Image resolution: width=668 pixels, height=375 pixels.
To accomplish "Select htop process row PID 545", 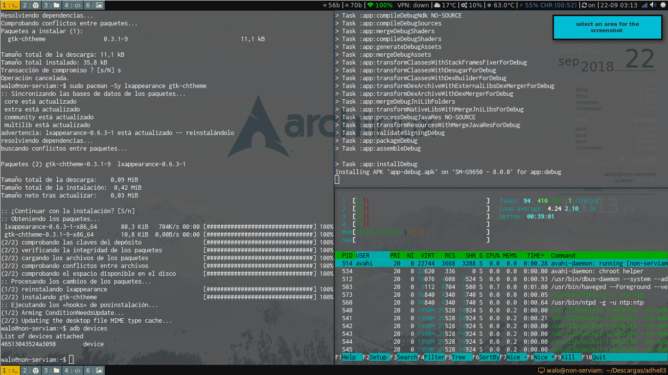I will click(x=501, y=350).
